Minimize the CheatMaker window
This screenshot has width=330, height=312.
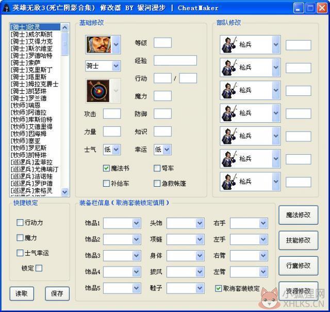pos(298,8)
